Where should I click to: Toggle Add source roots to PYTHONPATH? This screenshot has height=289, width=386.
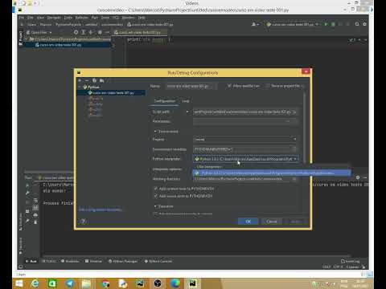click(155, 196)
